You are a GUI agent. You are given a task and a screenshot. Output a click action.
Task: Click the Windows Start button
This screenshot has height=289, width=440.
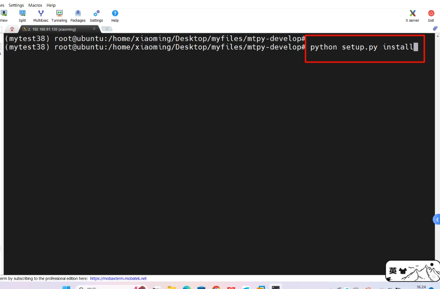point(66,288)
